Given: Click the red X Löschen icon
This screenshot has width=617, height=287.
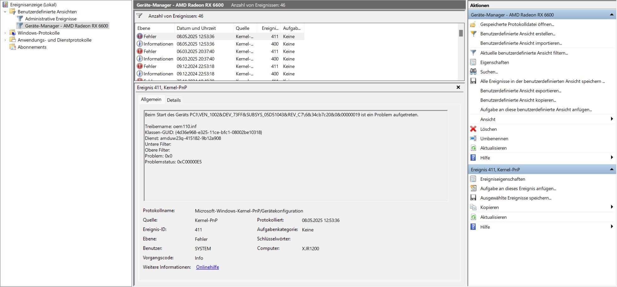Looking at the screenshot, I should [x=473, y=129].
